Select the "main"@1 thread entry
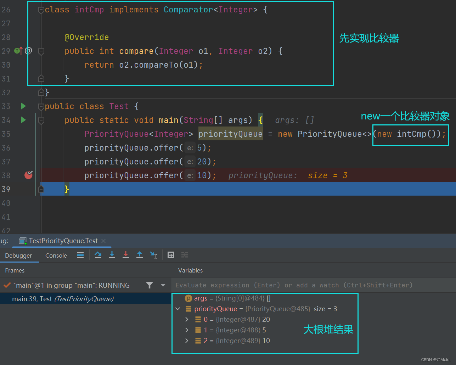The width and height of the screenshot is (456, 365). pyautogui.click(x=71, y=285)
